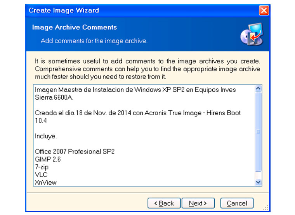This screenshot has width=295, height=215.
Task: Click the scrollbar down arrow in comments box
Action: (x=258, y=182)
